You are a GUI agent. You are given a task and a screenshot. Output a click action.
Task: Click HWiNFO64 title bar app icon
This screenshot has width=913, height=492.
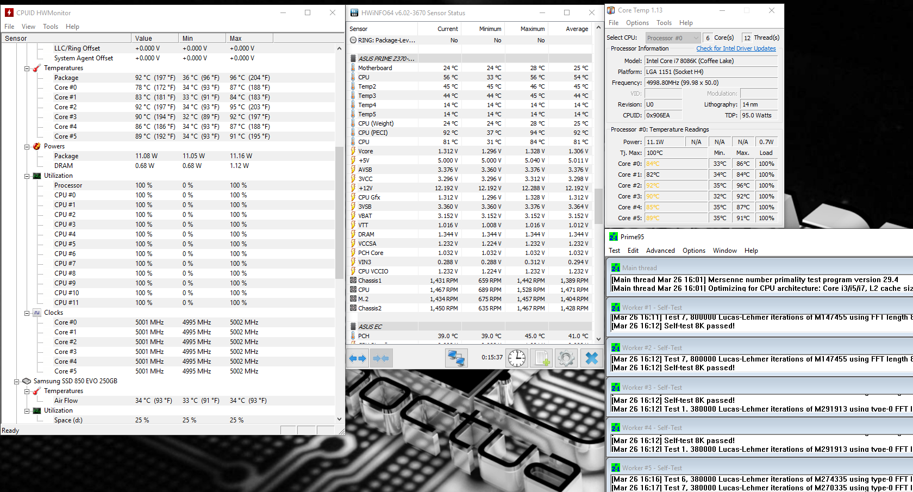[x=354, y=13]
